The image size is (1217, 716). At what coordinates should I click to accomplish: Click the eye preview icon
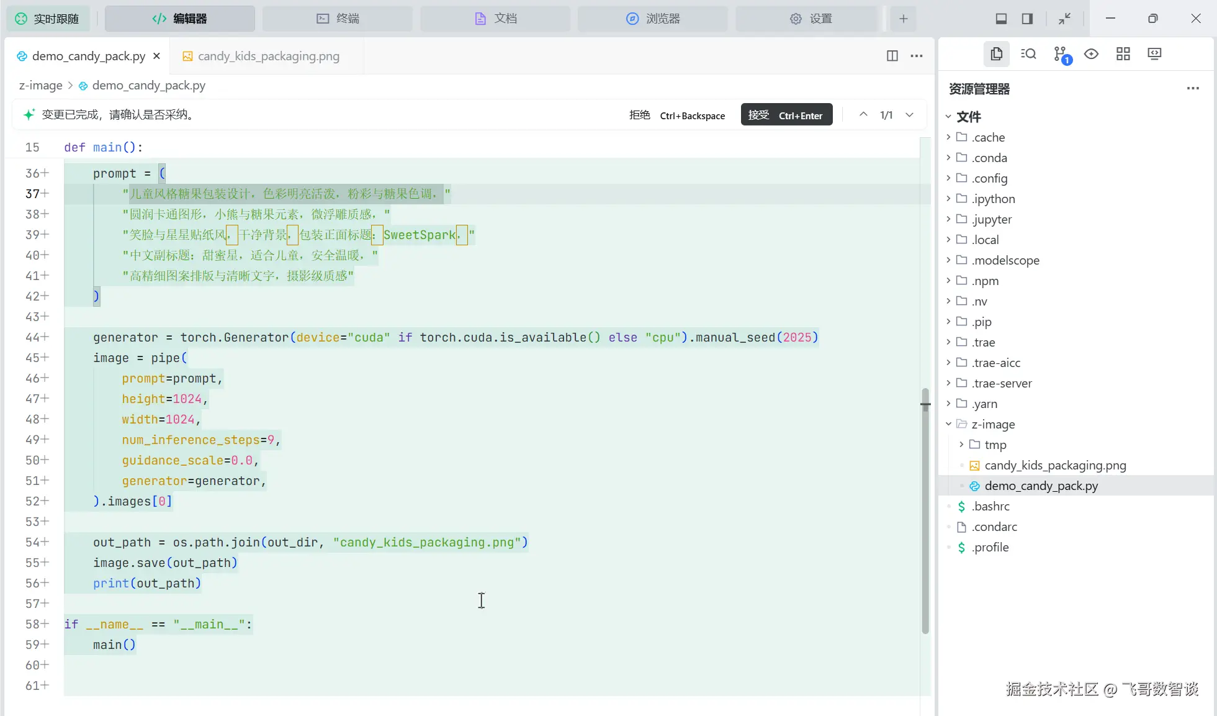point(1091,54)
